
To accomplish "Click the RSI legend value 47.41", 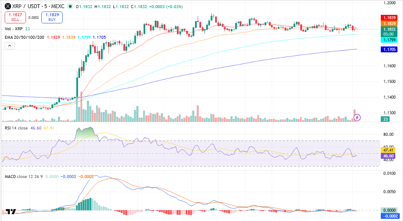I will coord(49,128).
